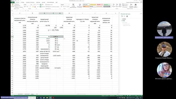Screen dimensions: 176x99
Task: Open Conditional Formatting
Action: click(73, 5)
